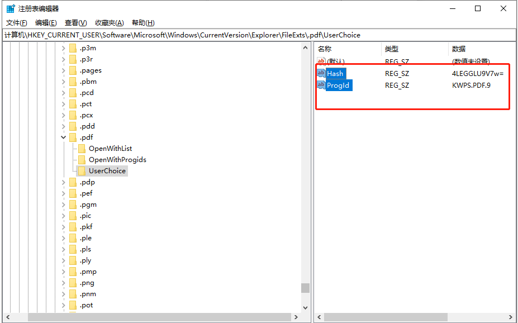Select the .pkf registry key
Image resolution: width=518 pixels, height=323 pixels.
click(86, 227)
